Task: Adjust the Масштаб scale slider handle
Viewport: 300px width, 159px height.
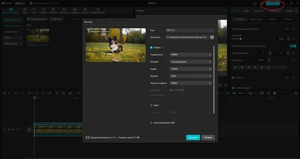Action: [x=241, y=39]
